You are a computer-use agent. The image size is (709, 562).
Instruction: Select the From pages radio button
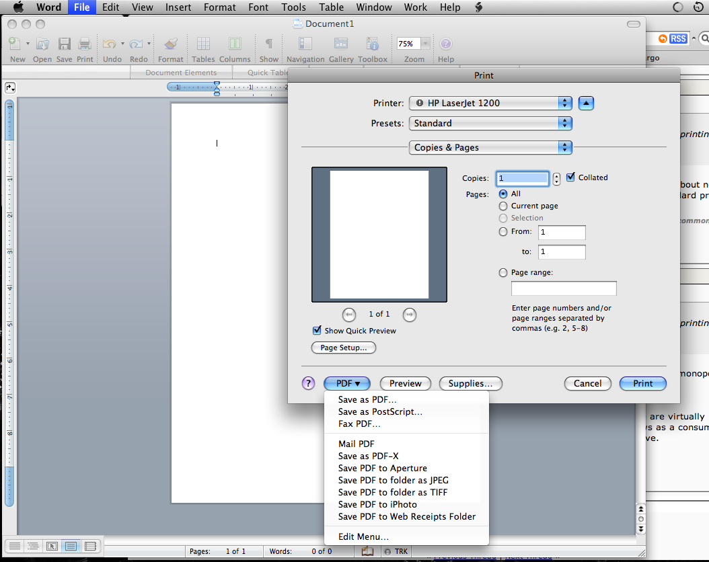(502, 232)
